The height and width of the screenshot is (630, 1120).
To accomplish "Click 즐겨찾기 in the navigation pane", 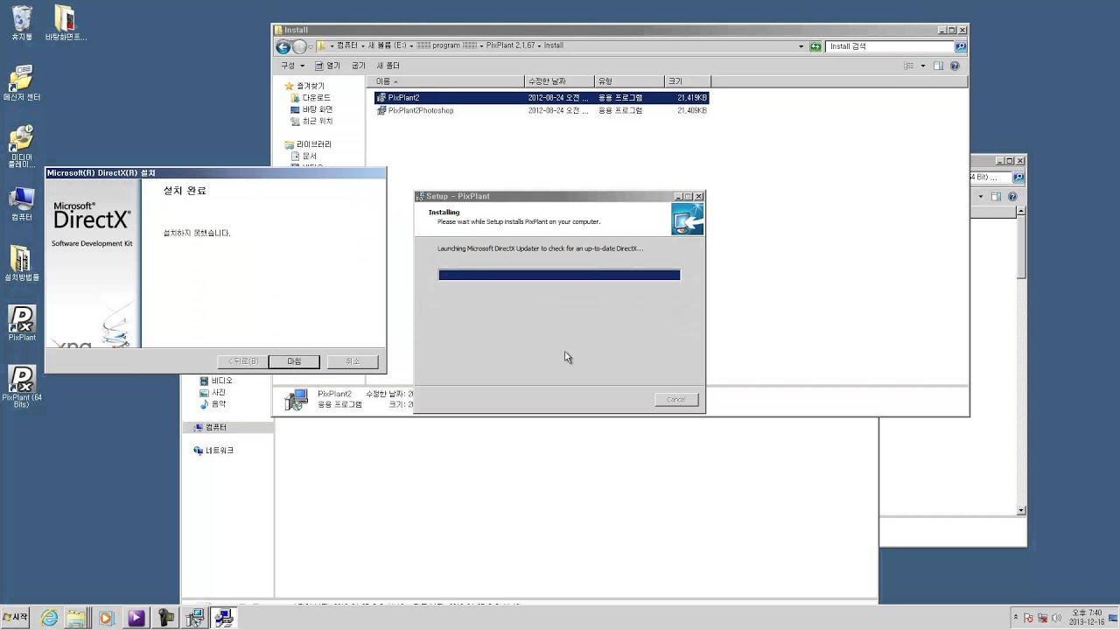I will [x=304, y=86].
